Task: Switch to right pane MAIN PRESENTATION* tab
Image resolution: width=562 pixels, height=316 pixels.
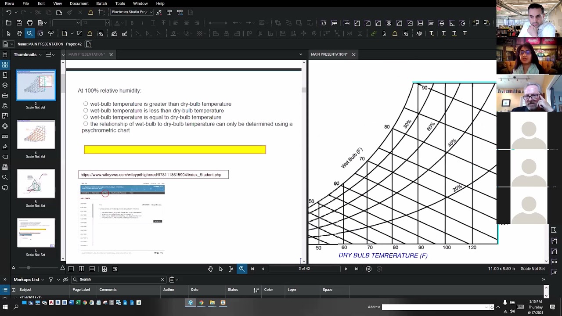Action: (x=329, y=54)
